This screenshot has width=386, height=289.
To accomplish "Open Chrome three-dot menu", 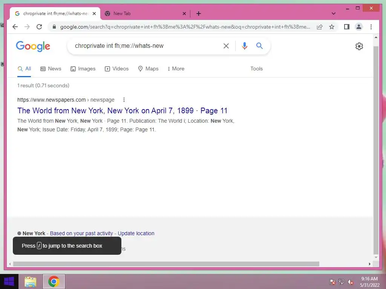I will 371,27.
